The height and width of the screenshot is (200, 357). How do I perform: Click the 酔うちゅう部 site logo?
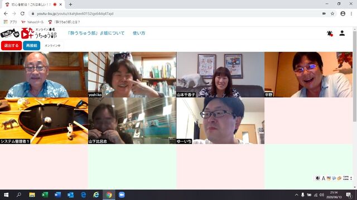point(28,33)
